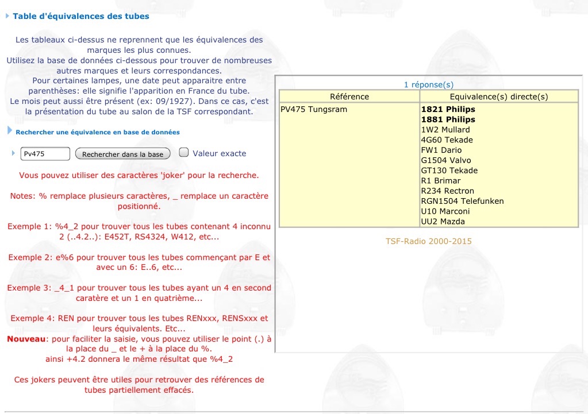
Task: Click the Exemple 3 wildcard explanation
Action: point(139,293)
